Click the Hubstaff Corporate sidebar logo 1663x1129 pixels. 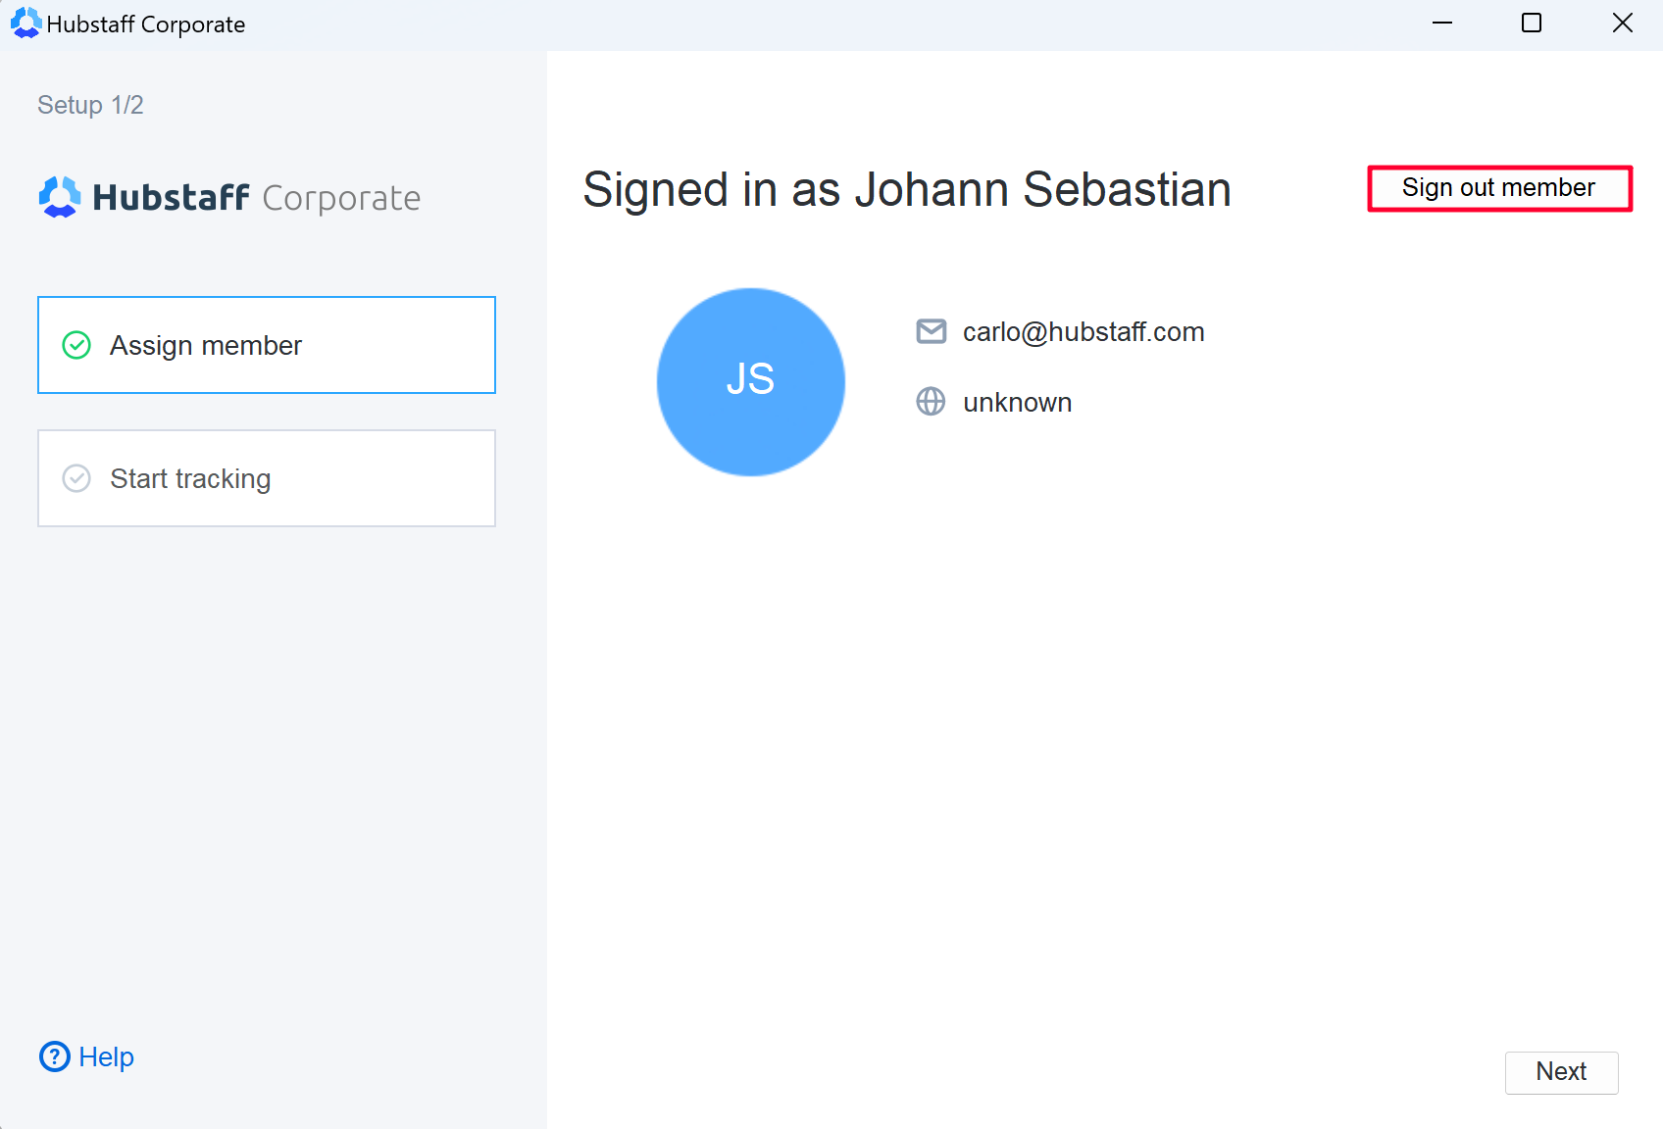click(x=229, y=198)
